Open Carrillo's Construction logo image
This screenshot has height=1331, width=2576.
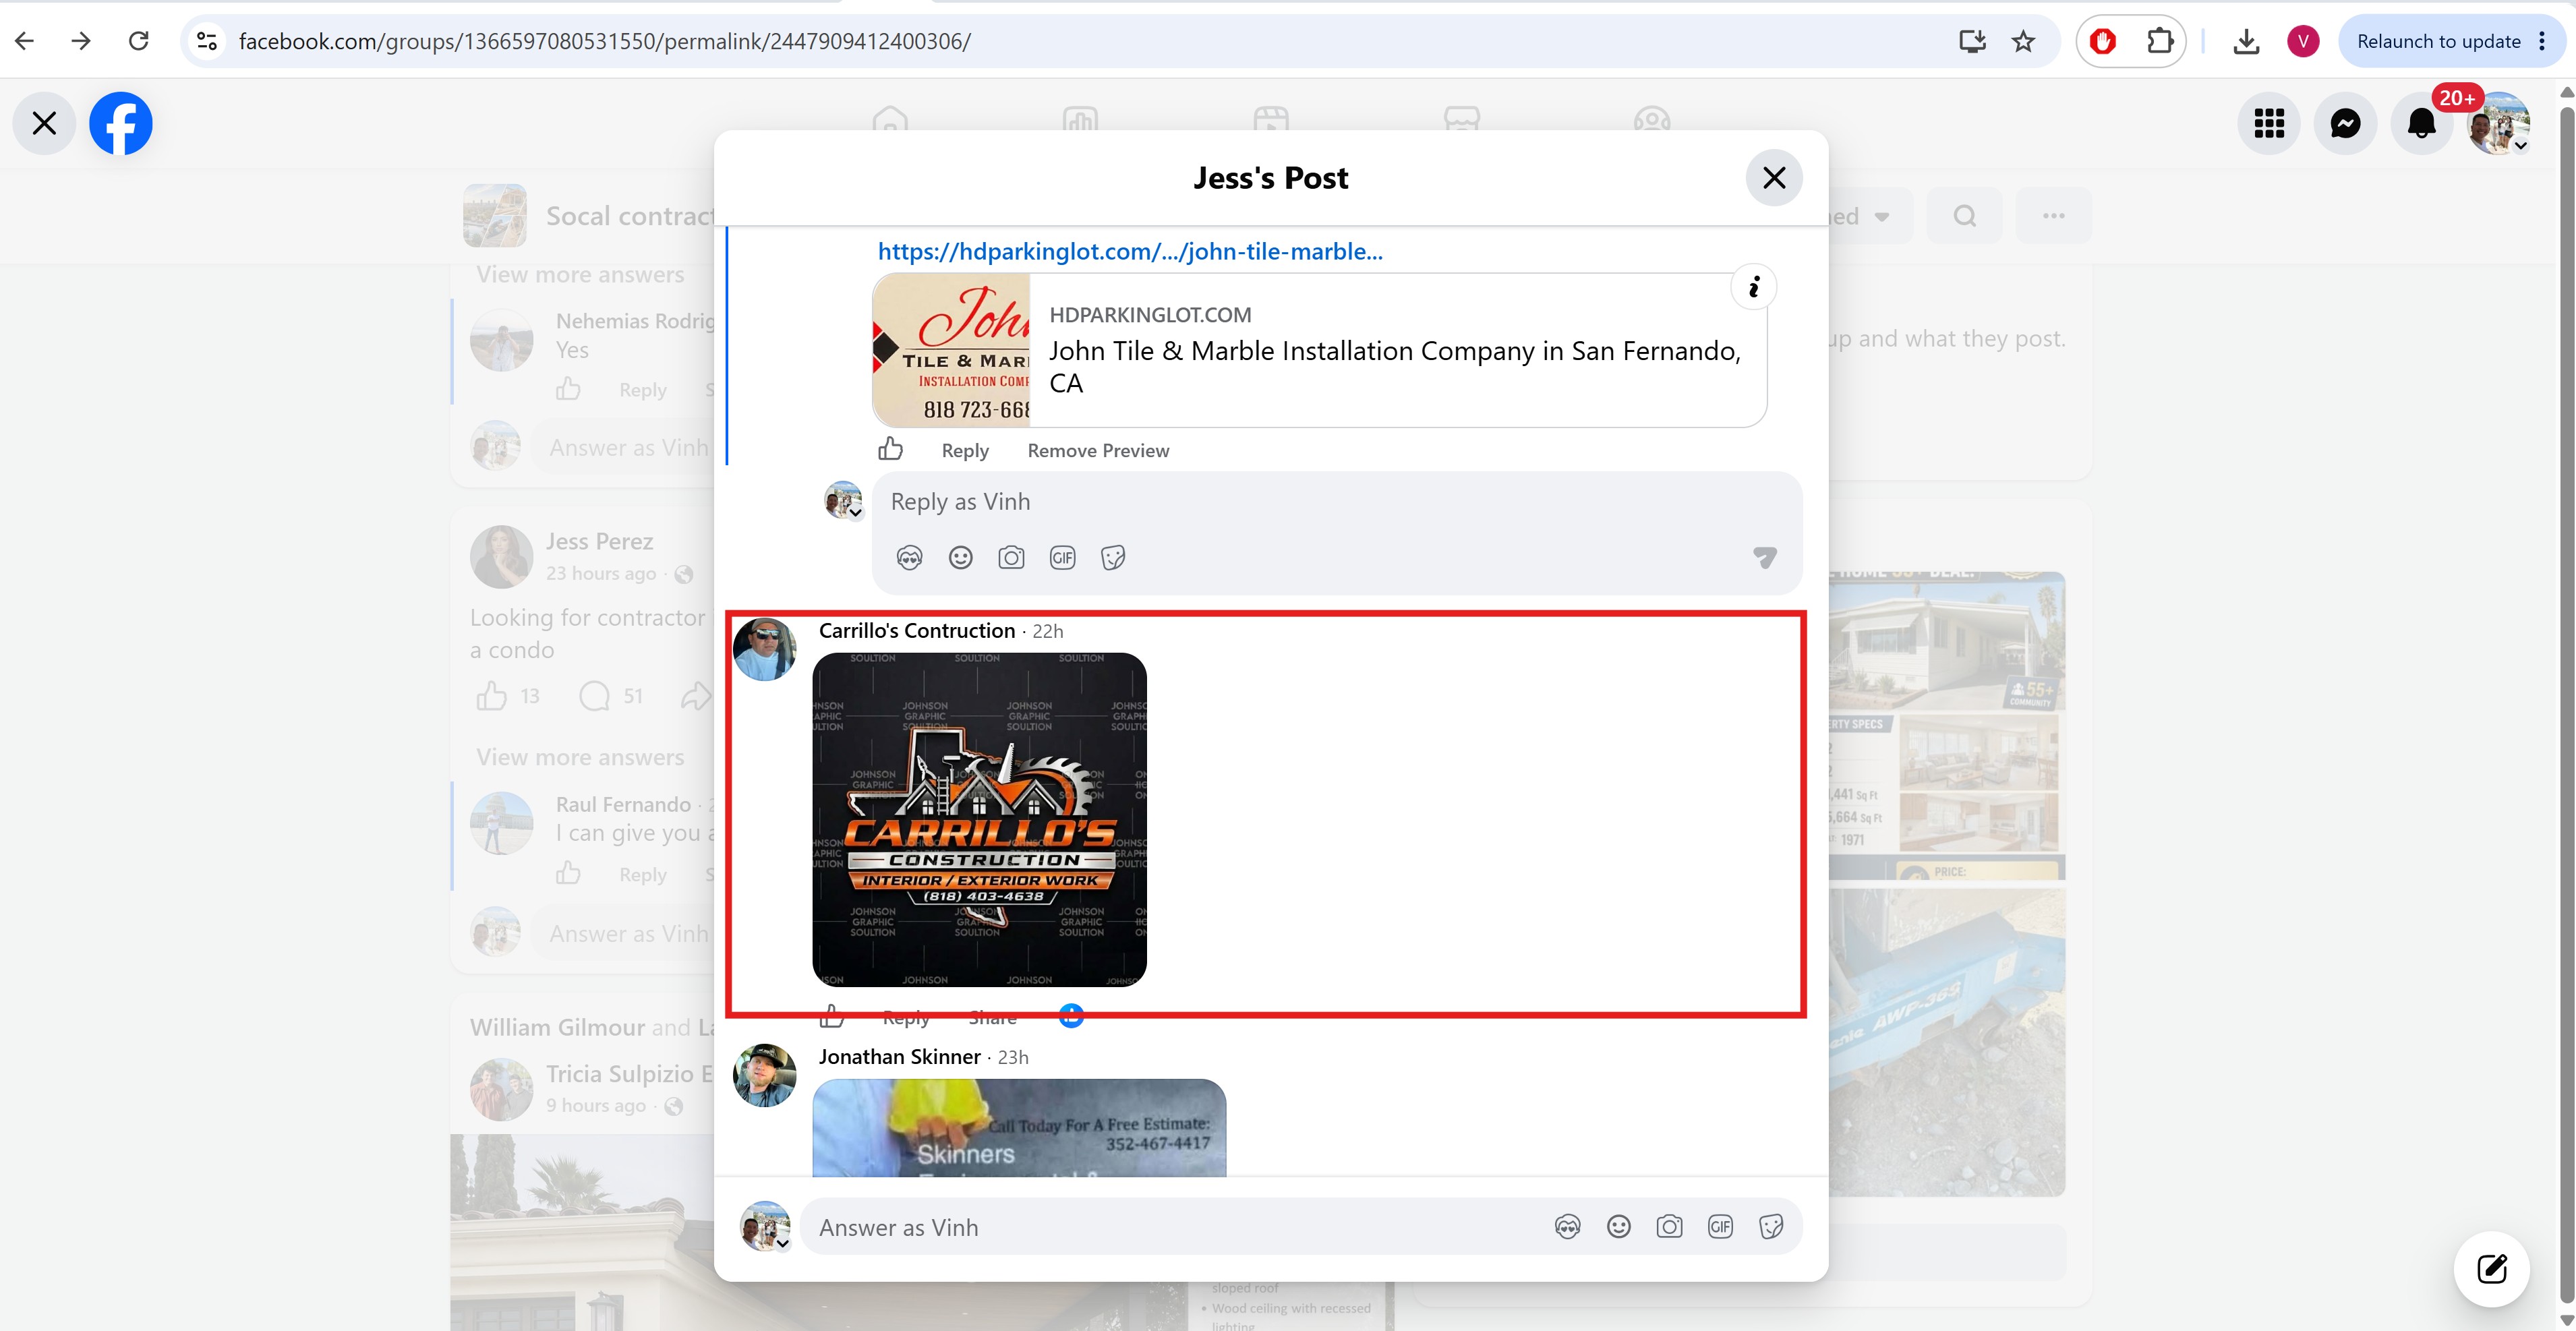[979, 820]
